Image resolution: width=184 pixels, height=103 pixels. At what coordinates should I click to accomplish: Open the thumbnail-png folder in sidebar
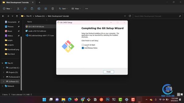13,49
